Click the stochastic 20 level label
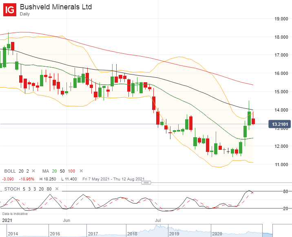Image resolution: width=292 pixels, height=237 pixels. pos(285,208)
